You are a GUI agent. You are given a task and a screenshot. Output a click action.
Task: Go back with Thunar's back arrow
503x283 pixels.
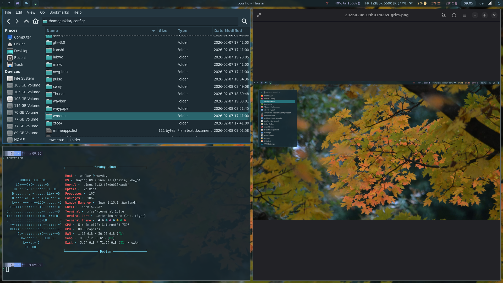click(8, 21)
